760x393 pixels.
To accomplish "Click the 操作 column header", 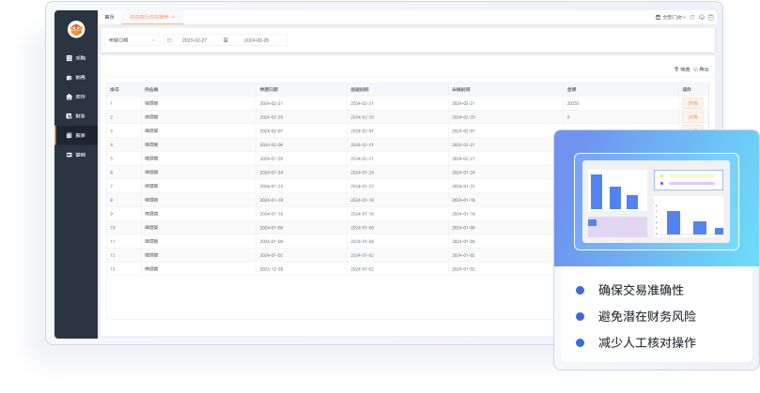I will coord(687,89).
